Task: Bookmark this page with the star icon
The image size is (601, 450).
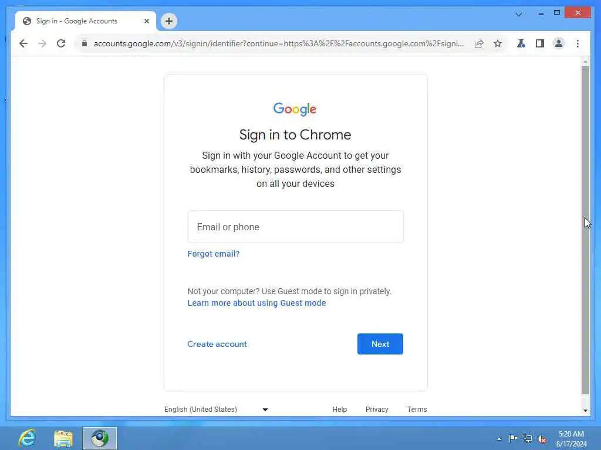Action: 498,43
